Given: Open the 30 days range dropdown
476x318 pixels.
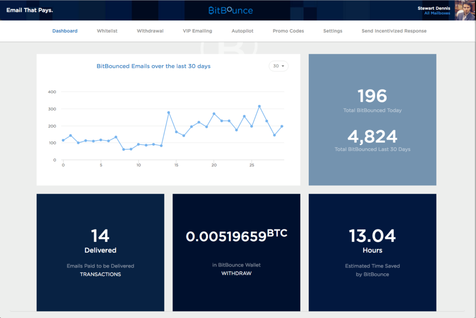Looking at the screenshot, I should point(278,66).
